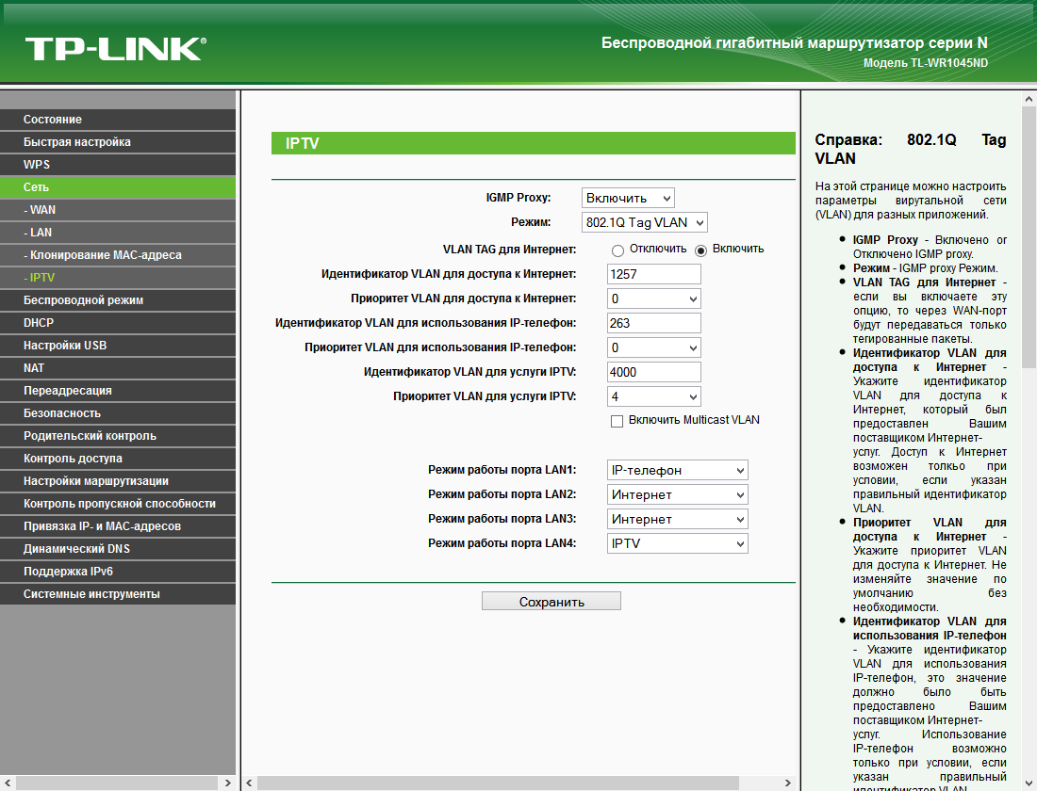1037x791 pixels.
Task: Open Родительский контроль section
Action: [118, 435]
